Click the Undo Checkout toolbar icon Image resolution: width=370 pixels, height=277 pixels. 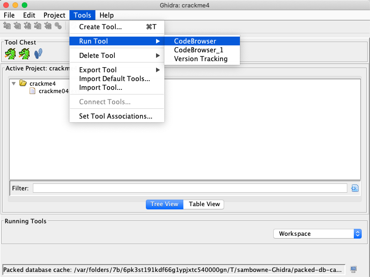pyautogui.click(x=48, y=26)
